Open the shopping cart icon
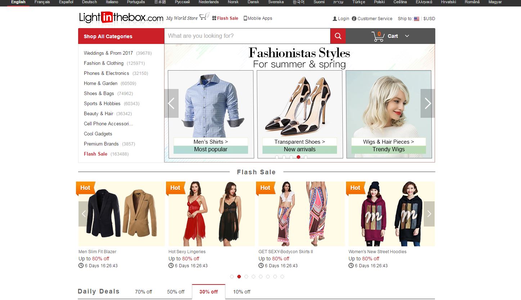Image resolution: width=521 pixels, height=300 pixels. [x=378, y=36]
